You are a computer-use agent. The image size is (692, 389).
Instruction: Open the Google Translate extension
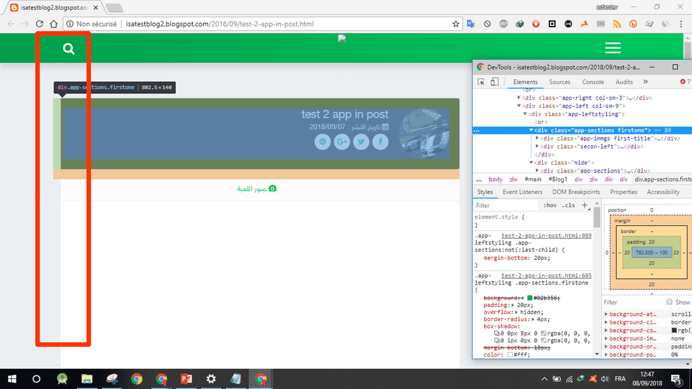(471, 24)
